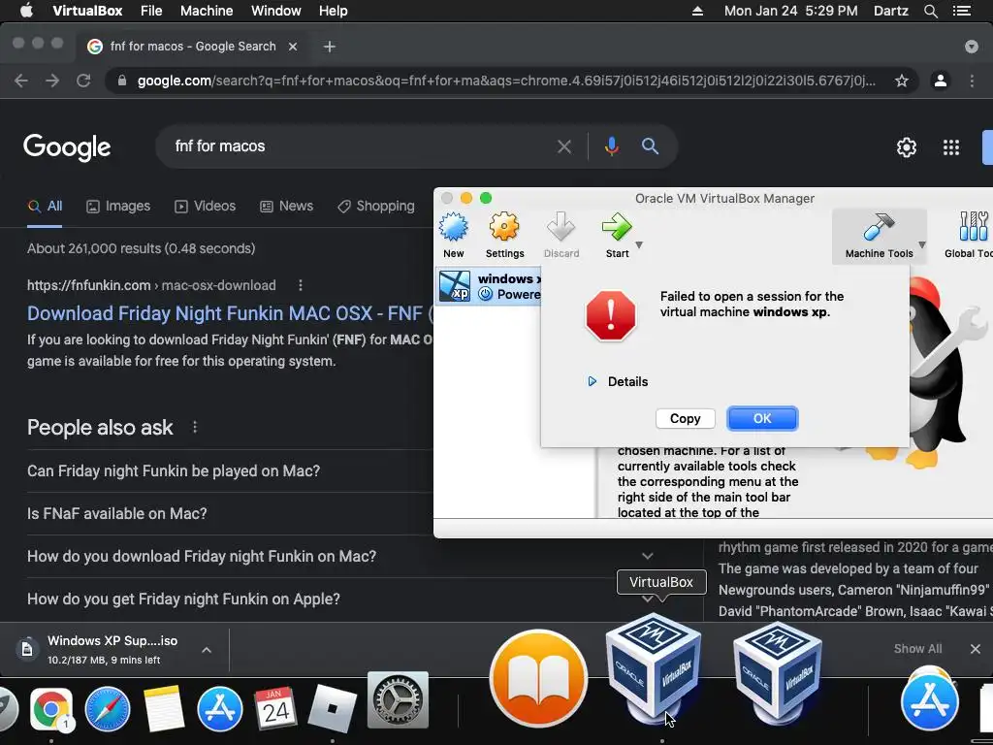Switch to the Videos tab

tap(206, 206)
